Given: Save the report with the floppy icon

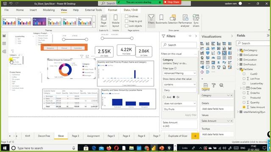Looking at the screenshot, I should tap(5, 3).
